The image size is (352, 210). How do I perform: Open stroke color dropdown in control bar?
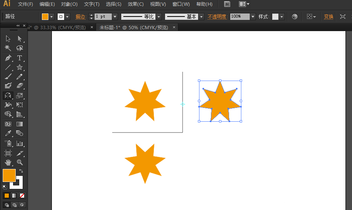tap(67, 17)
